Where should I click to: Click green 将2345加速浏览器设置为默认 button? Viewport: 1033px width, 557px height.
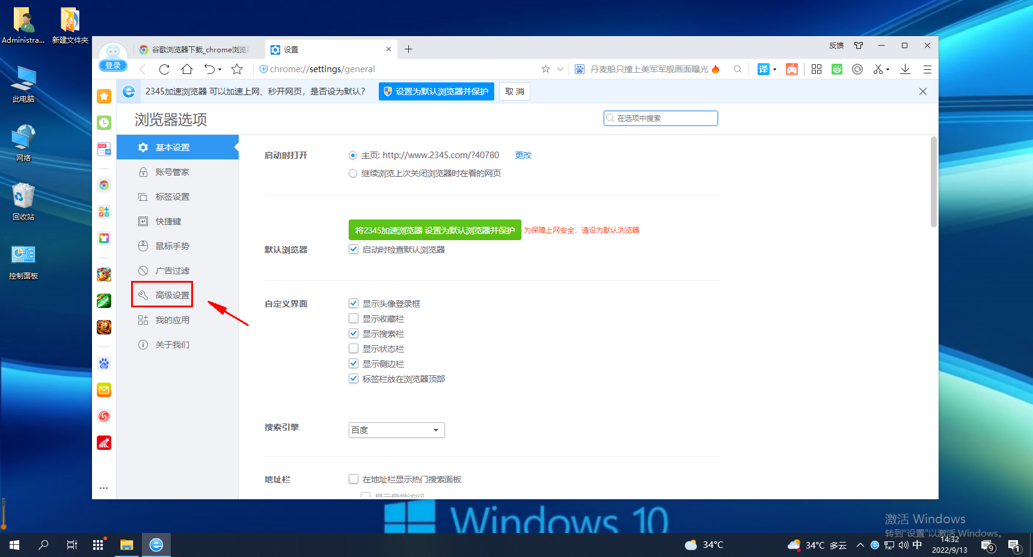click(x=435, y=230)
